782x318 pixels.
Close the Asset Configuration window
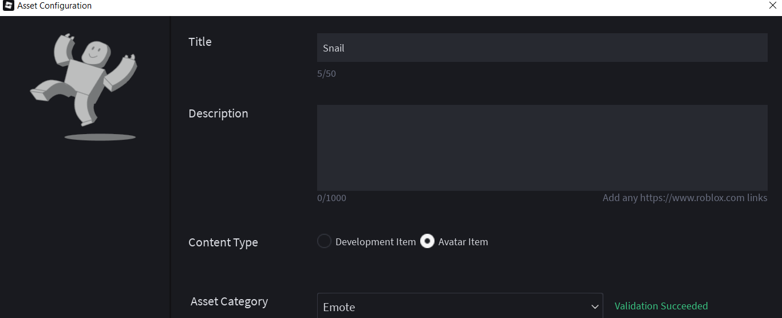(772, 6)
